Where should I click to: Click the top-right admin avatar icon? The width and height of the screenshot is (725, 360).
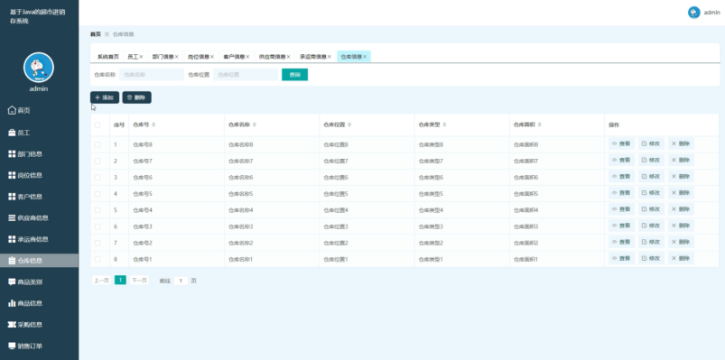coord(694,13)
